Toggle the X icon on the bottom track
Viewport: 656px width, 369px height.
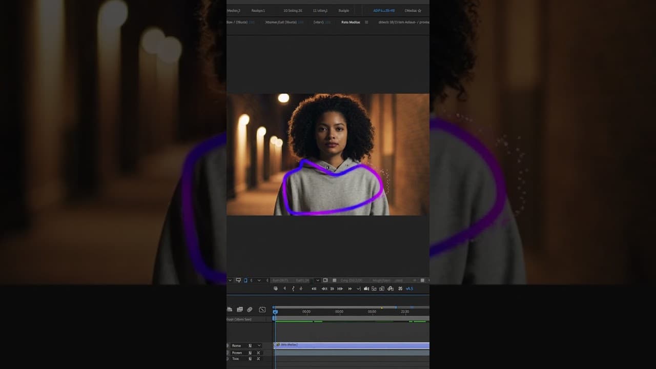pyautogui.click(x=258, y=359)
